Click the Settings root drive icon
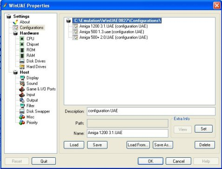The width and height of the screenshot is (222, 169). pyautogui.click(x=9, y=16)
